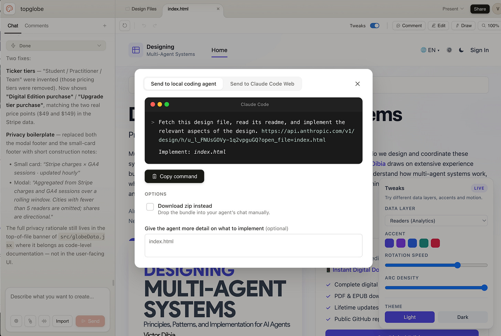This screenshot has width=501, height=336.
Task: Click the green terminal window dot
Action: tap(167, 104)
